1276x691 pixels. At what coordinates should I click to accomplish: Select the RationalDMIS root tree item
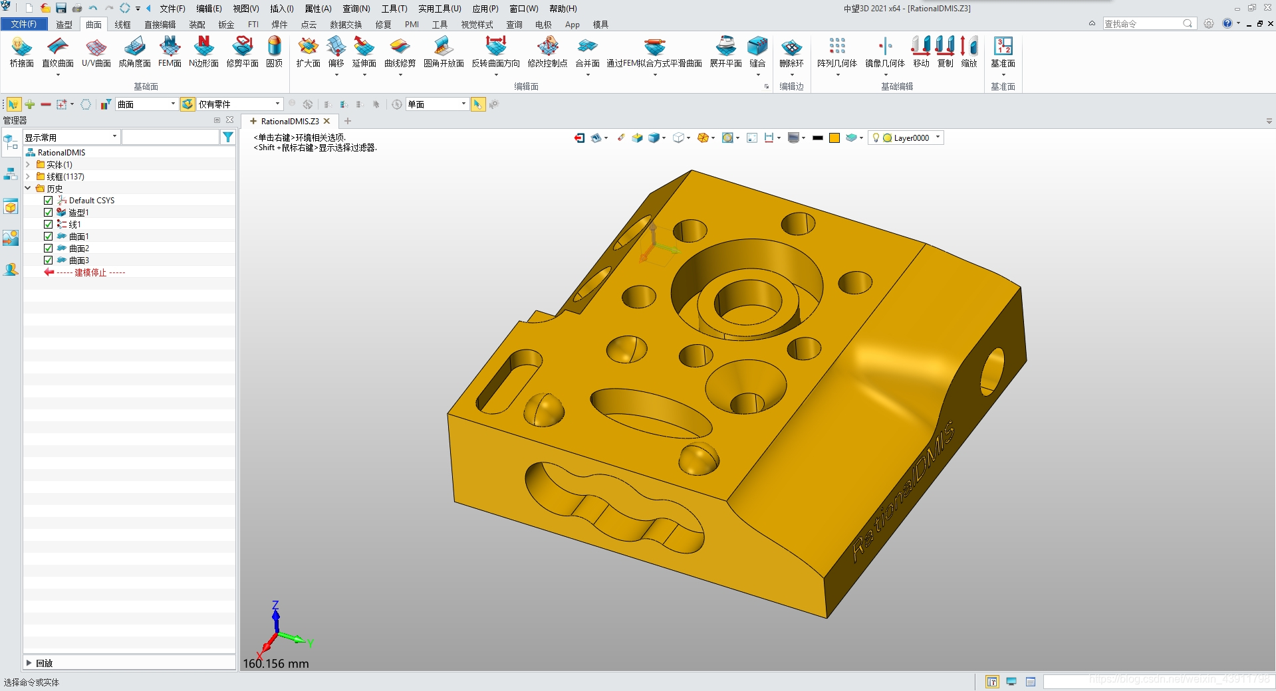click(61, 152)
